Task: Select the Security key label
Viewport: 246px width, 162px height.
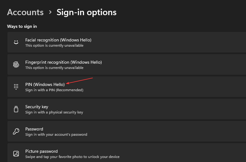Action: 36,107
